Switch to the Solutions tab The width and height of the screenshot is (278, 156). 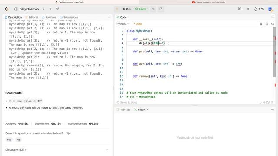pyautogui.click(x=49, y=17)
